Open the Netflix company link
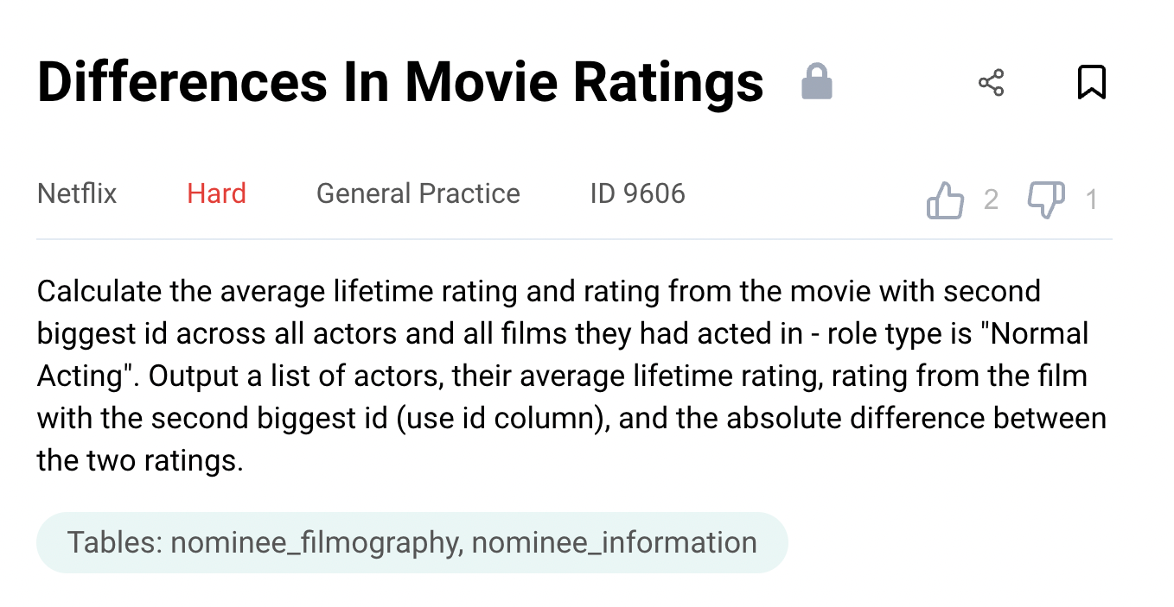Viewport: 1174px width, 607px height. pos(77,193)
